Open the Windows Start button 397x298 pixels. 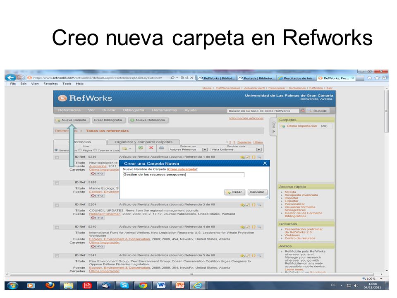[12, 285]
